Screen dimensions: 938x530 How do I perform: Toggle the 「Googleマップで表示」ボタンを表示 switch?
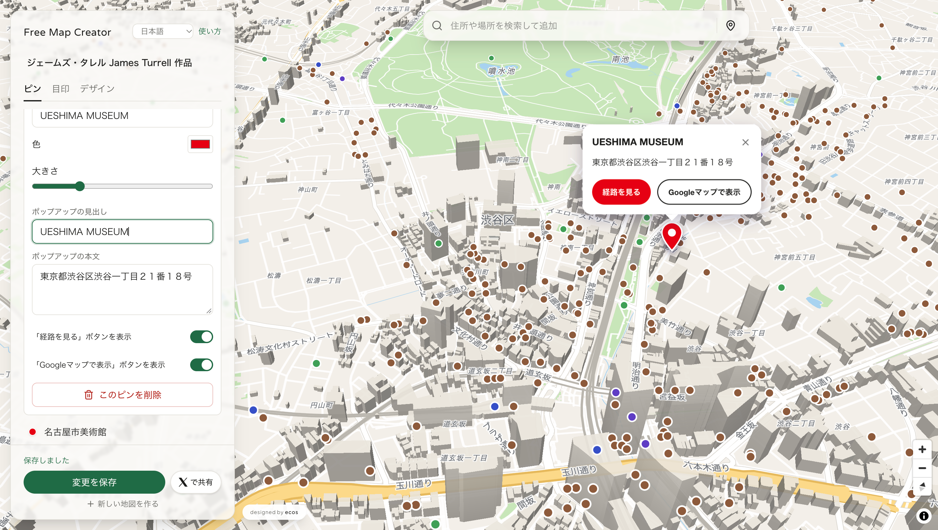201,365
